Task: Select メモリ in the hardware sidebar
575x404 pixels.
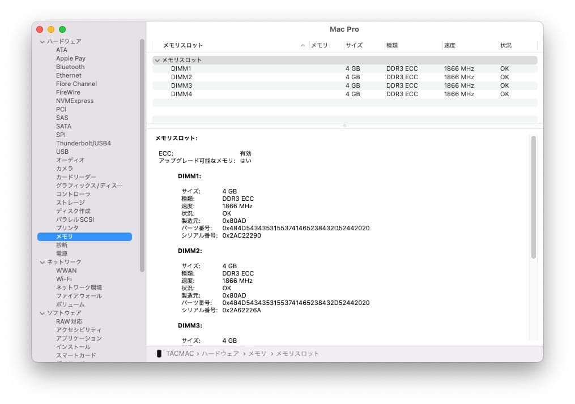Action: pos(64,237)
